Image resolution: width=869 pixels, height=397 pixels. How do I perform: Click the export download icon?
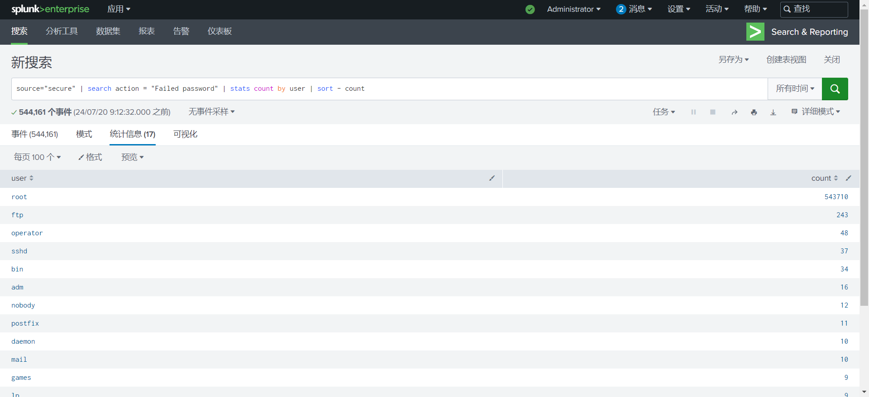pos(773,112)
